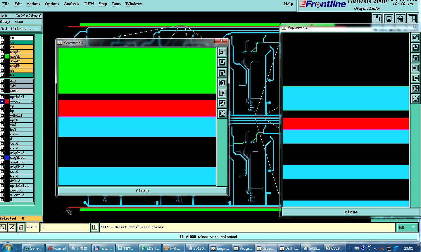Click pan up icon in main editor toolbar

coord(377,18)
